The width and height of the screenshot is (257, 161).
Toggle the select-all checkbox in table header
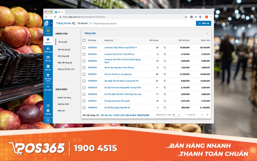84,40
